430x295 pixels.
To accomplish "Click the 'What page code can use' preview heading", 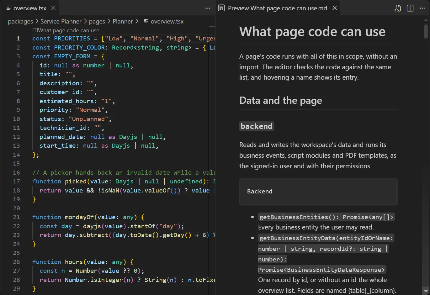I will [312, 32].
